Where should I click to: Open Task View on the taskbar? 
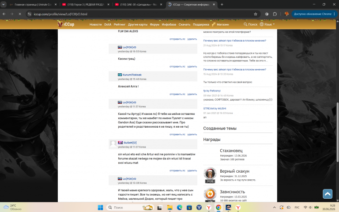160,208
